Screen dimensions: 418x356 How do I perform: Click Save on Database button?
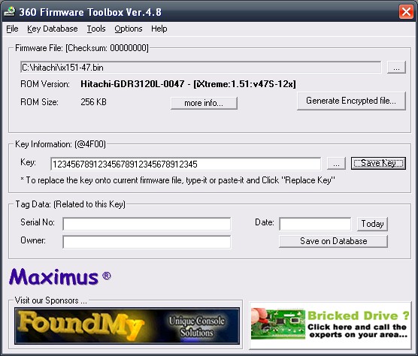click(x=333, y=241)
